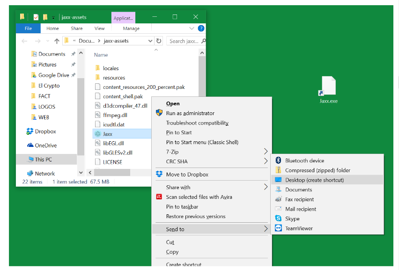Screen dimensions: 399x270
Task: Switch to the Share ribbon tab
Action: pyautogui.click(x=77, y=29)
